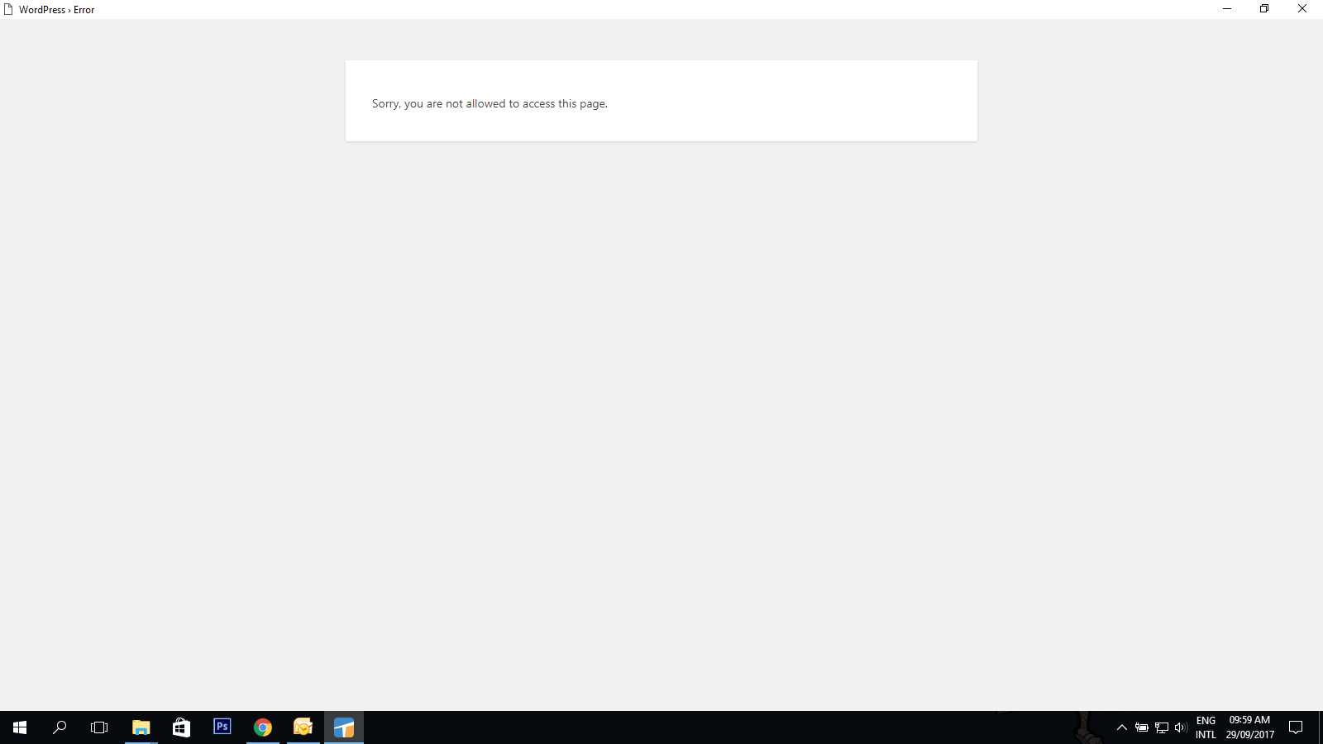Open the Windows Start menu
The image size is (1323, 744).
click(20, 727)
